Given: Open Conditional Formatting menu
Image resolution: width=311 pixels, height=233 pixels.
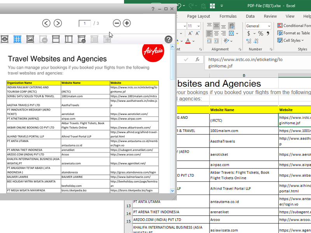Looking at the screenshot, I should click(294, 26).
